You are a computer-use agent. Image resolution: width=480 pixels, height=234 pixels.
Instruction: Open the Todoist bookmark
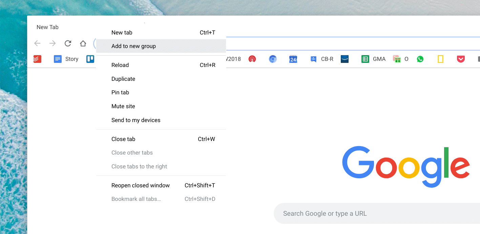[x=37, y=59]
